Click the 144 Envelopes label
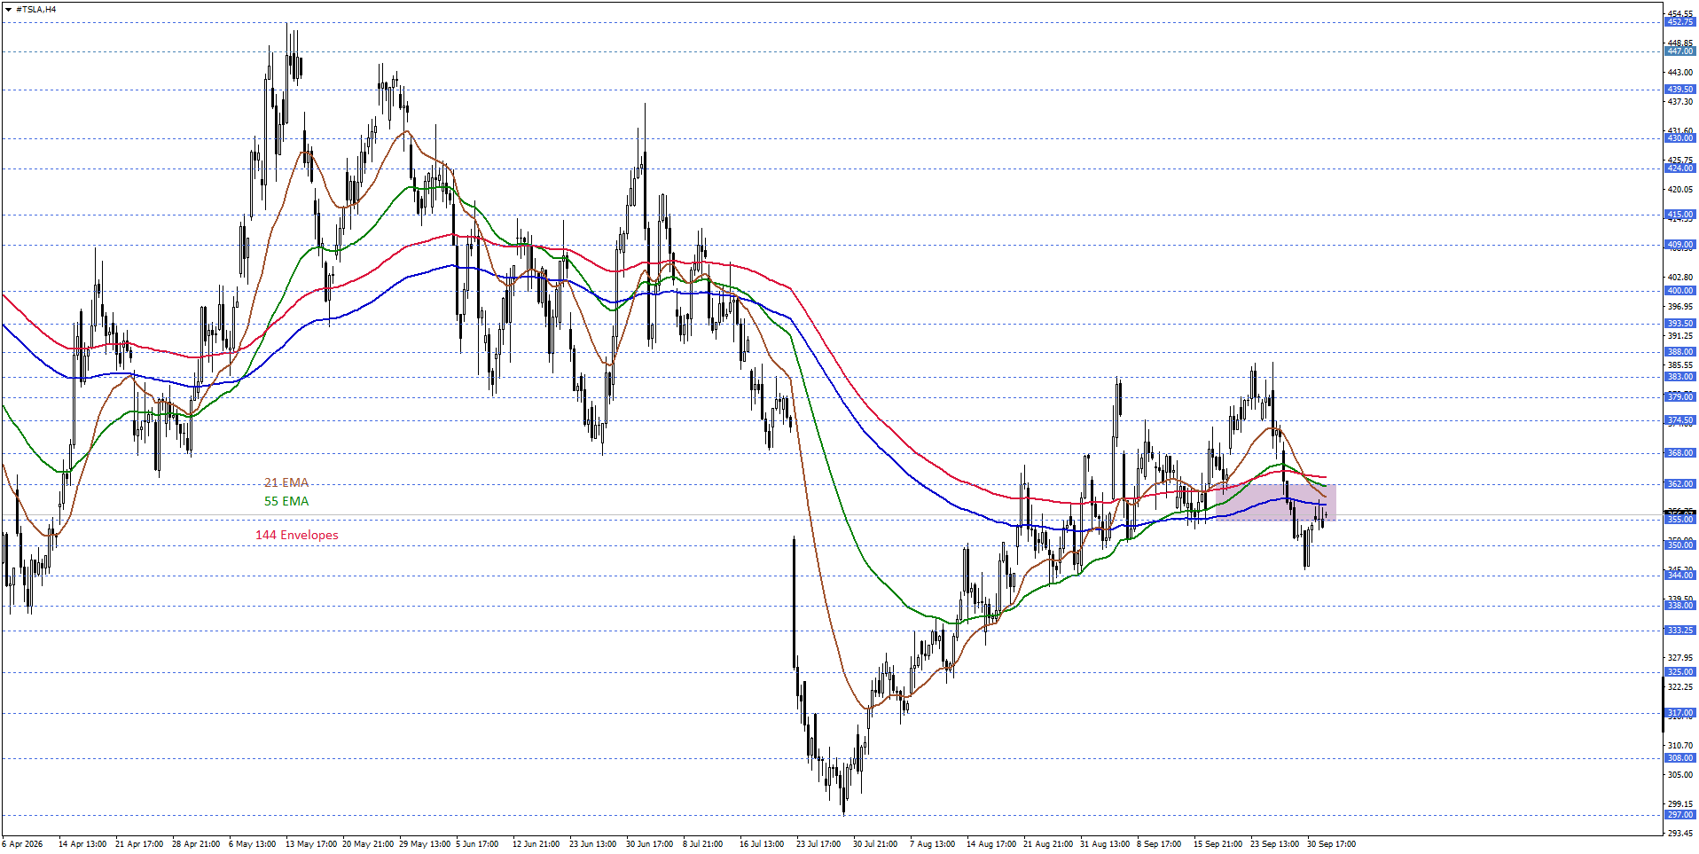 tap(297, 535)
